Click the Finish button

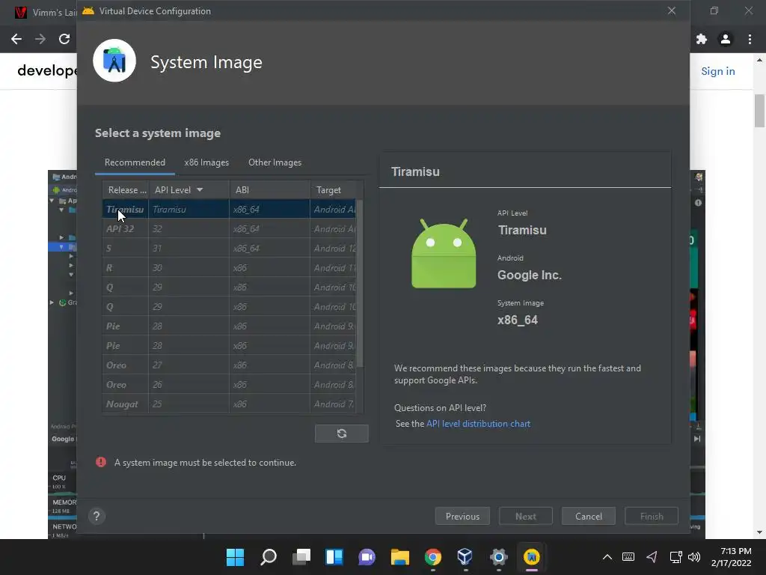point(652,517)
